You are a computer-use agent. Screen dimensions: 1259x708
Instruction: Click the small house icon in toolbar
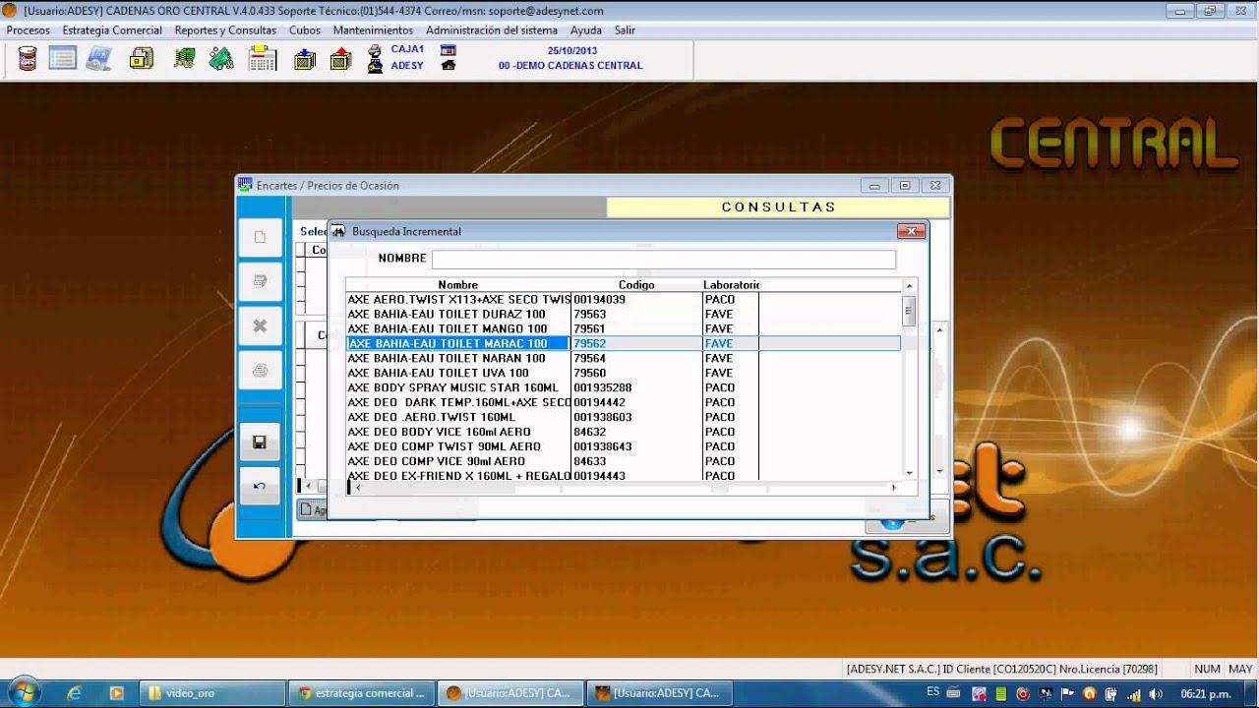(x=449, y=66)
